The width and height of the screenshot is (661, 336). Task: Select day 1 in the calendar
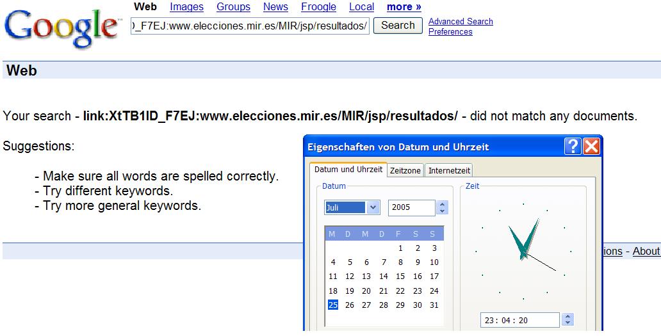point(400,248)
